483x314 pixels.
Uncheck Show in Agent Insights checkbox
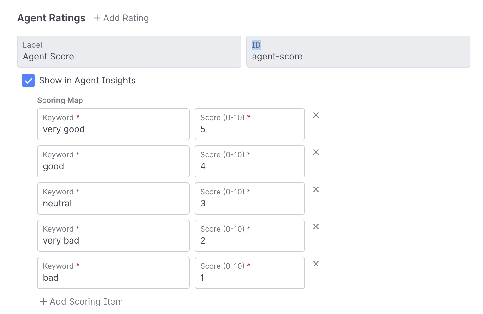28,80
